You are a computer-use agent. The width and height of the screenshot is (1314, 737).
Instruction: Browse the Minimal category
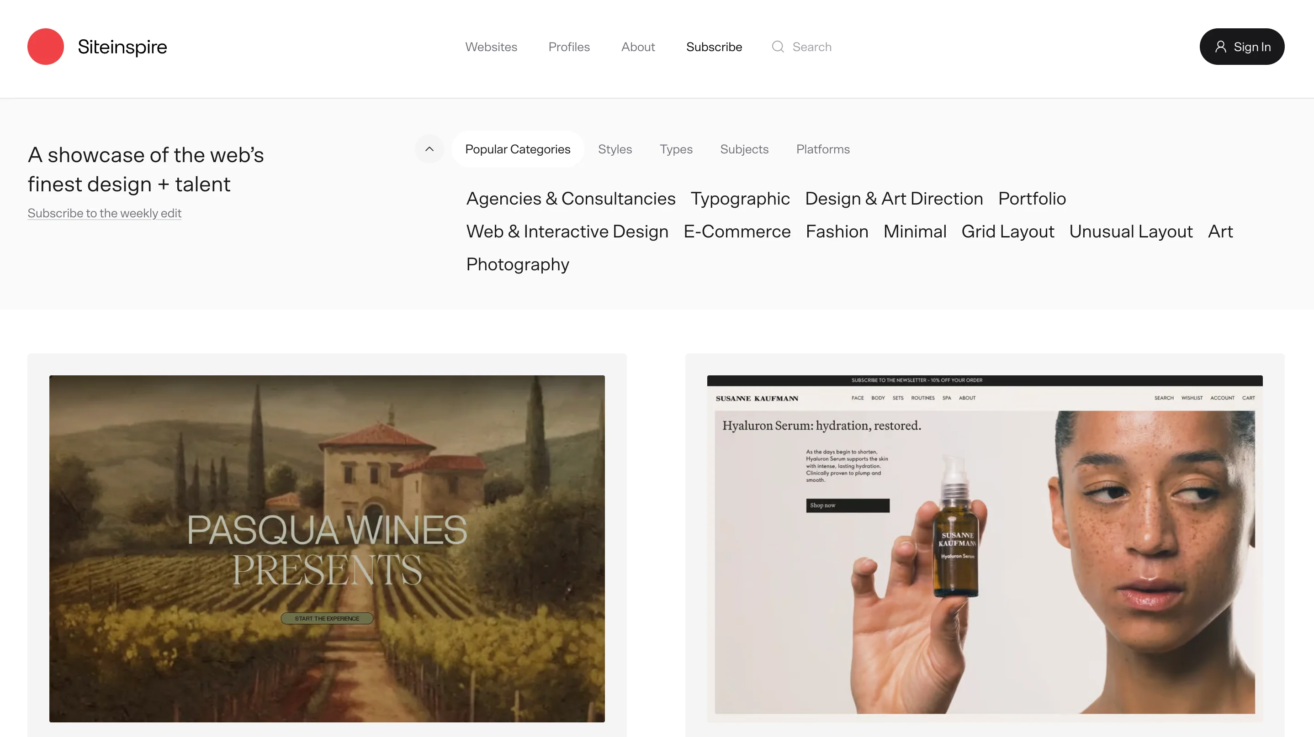(915, 232)
